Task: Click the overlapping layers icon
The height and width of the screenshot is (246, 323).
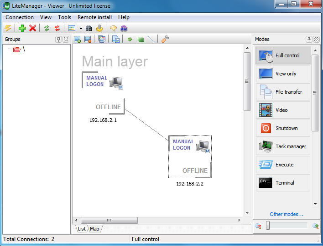Action: 102,39
